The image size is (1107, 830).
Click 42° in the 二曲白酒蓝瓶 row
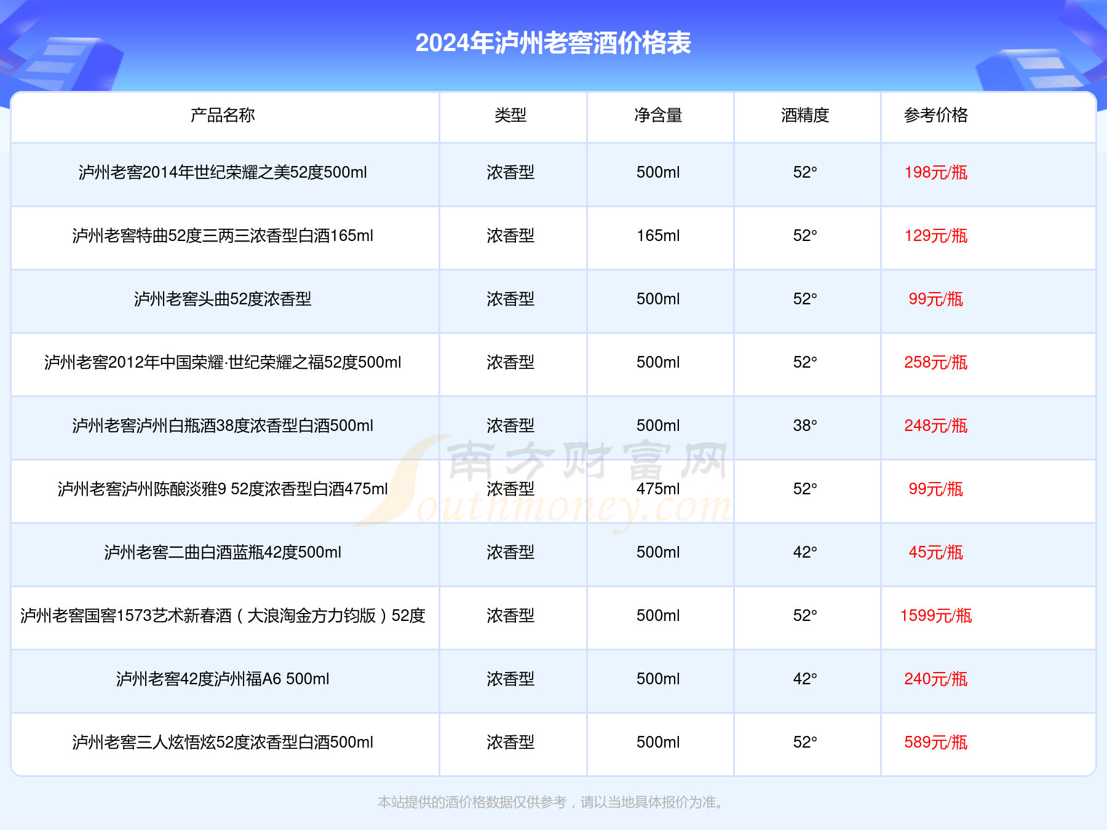pos(805,552)
